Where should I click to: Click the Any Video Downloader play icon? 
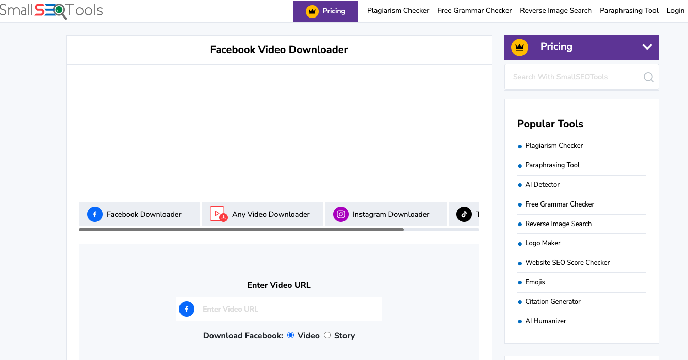tap(218, 214)
